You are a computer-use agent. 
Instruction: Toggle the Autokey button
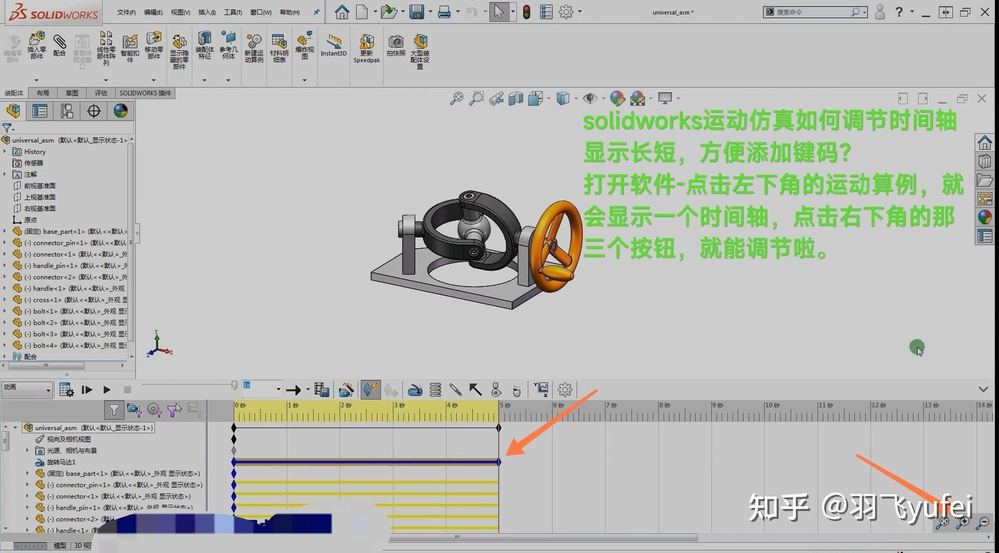[370, 390]
